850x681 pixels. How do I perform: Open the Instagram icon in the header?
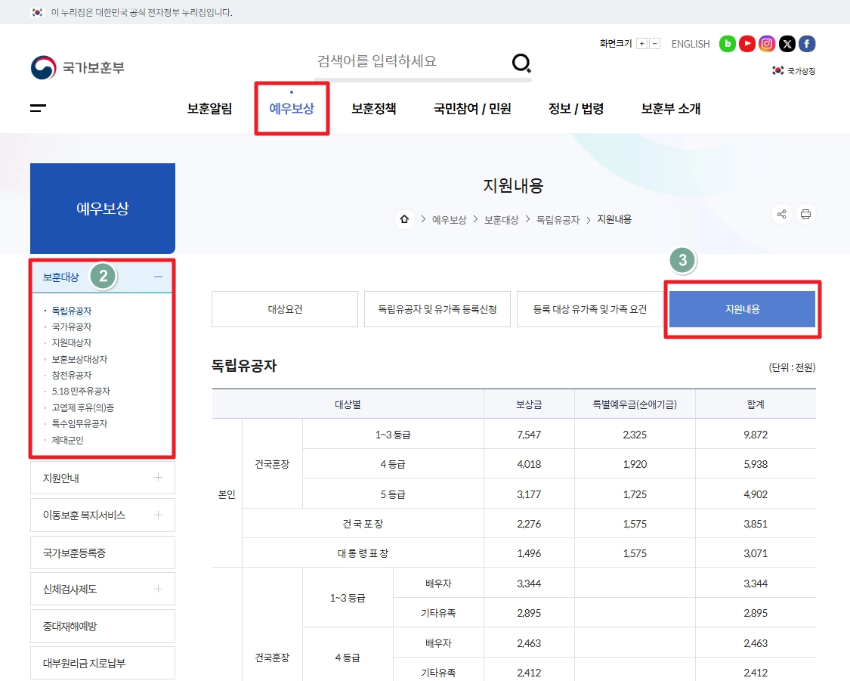(767, 44)
